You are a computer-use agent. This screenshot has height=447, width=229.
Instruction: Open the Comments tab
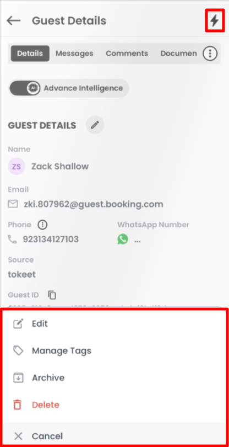pyautogui.click(x=127, y=54)
